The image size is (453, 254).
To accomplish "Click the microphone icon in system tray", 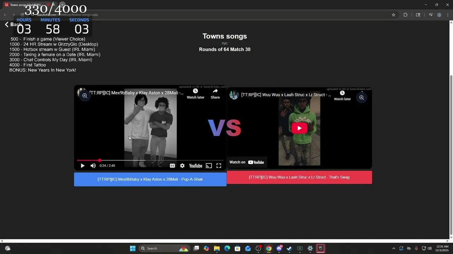I will [416, 248].
